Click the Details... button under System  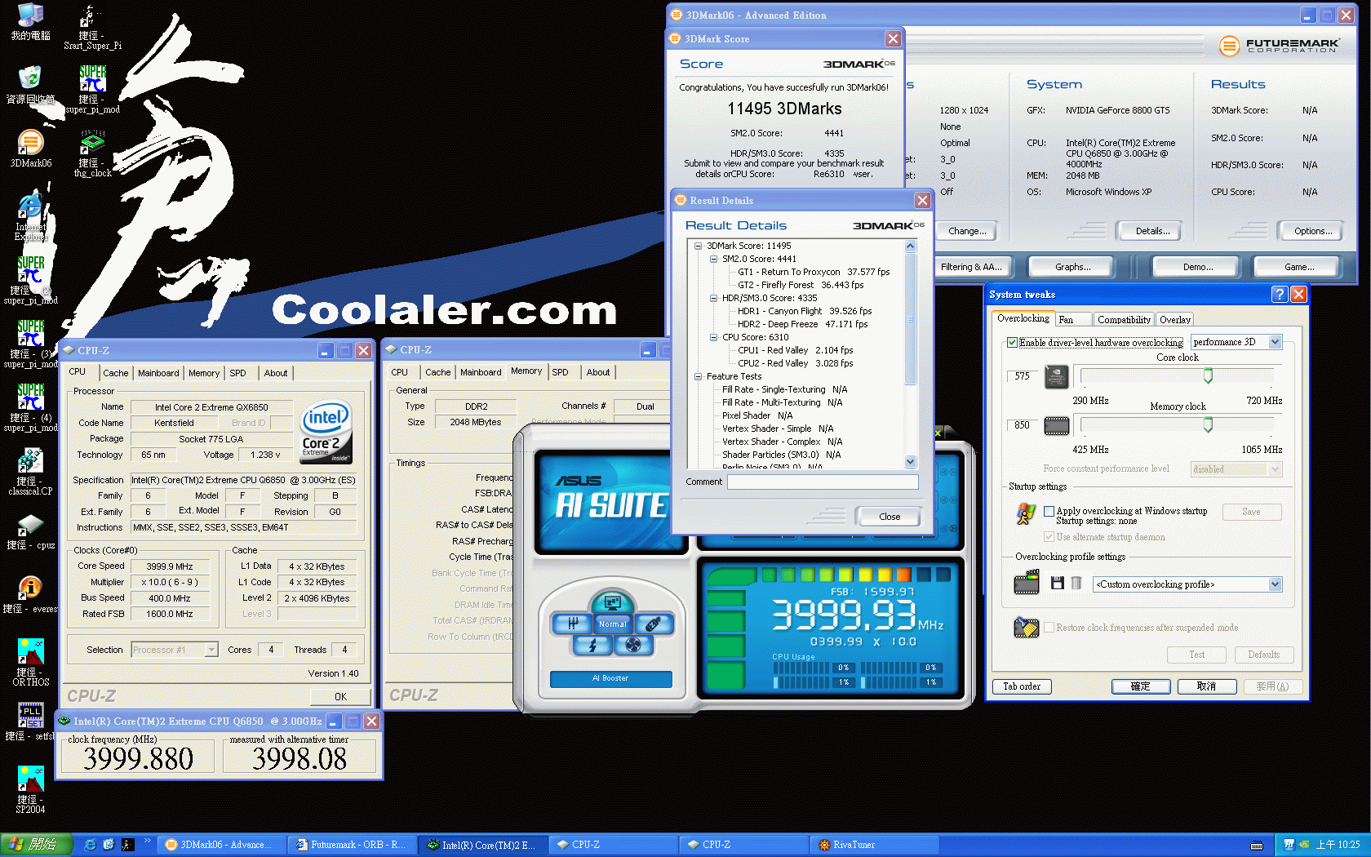(x=1152, y=231)
